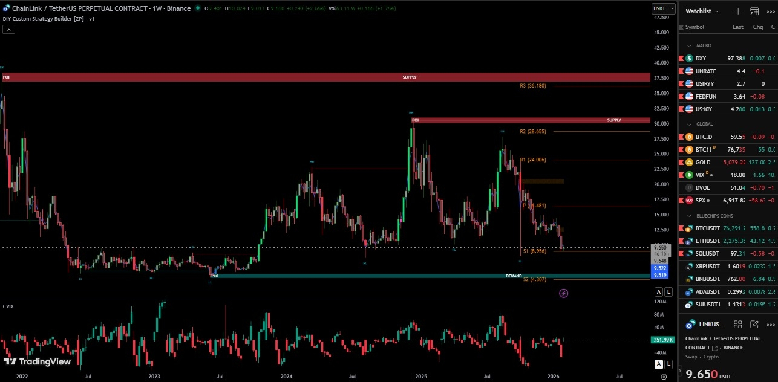Image resolution: width=778 pixels, height=382 pixels.
Task: Select the SUIUSDT coin icon
Action: (689, 305)
